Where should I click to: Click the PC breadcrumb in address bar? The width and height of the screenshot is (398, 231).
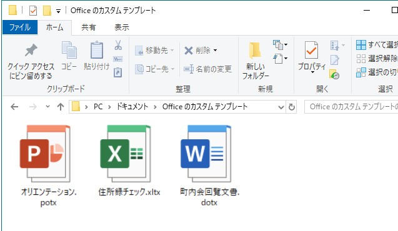(98, 107)
